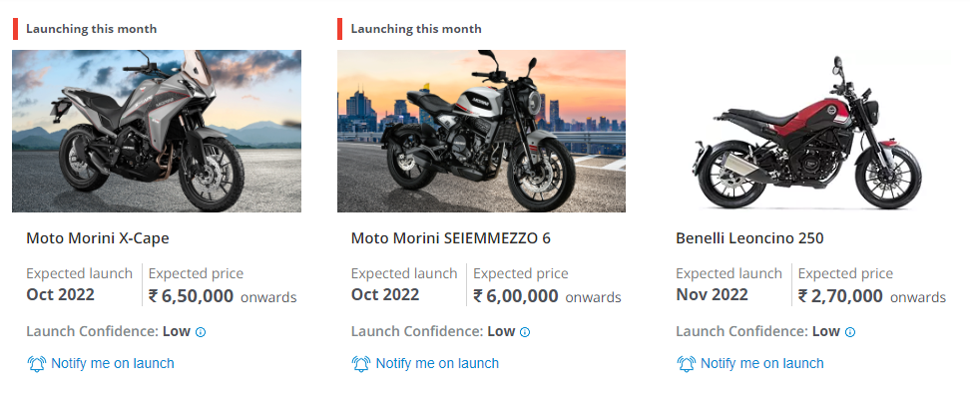970x399 pixels.
Task: Click Launching this month tag above X-Cape
Action: 91,29
